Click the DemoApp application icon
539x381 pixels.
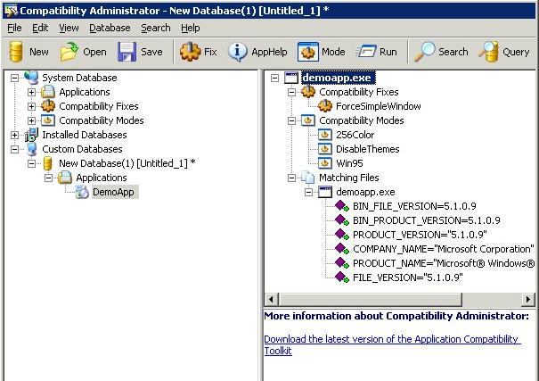click(82, 192)
